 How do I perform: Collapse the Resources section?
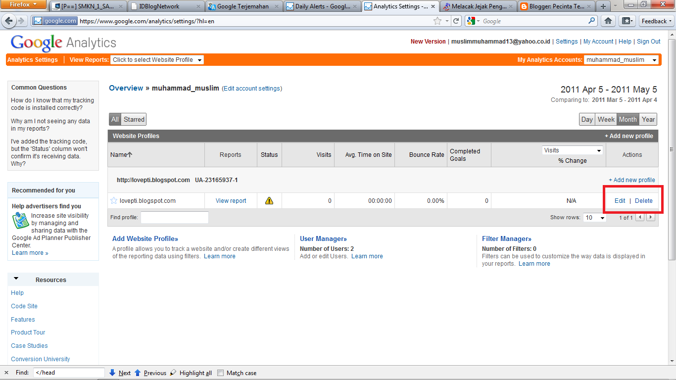click(16, 279)
